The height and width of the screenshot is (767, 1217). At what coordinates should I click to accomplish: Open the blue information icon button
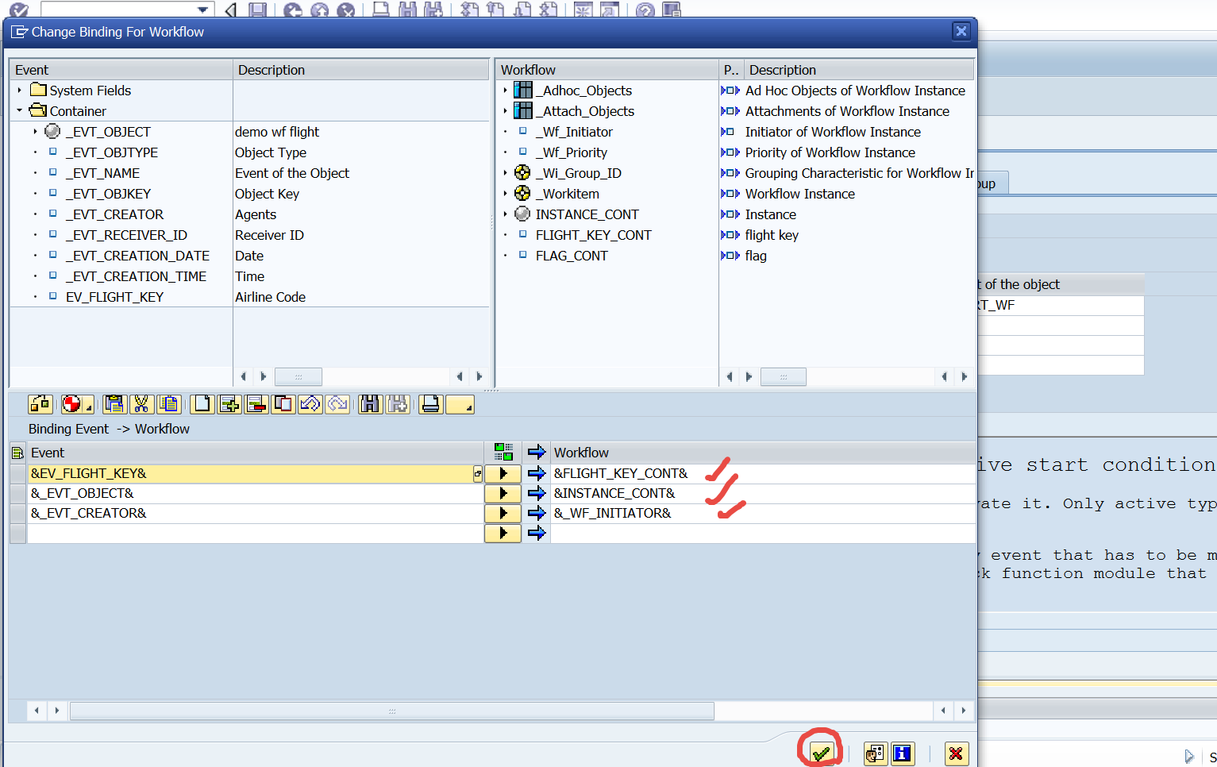coord(903,754)
